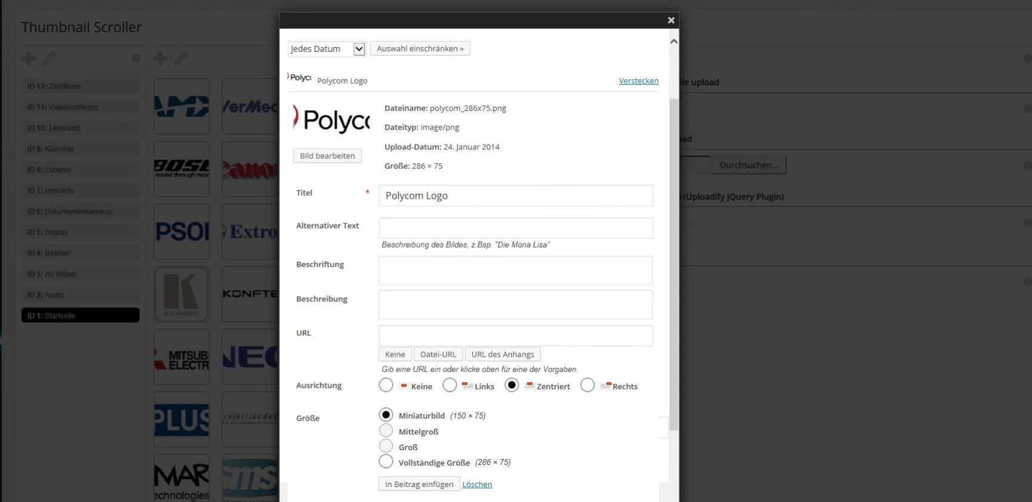Choose the Miniaturbild size option

click(x=386, y=415)
